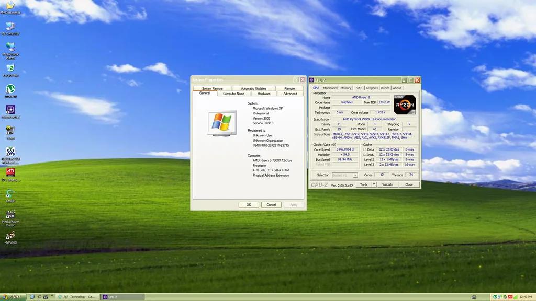Click the Multiplier value x 54.5
This screenshot has height=301, width=536.
345,155
